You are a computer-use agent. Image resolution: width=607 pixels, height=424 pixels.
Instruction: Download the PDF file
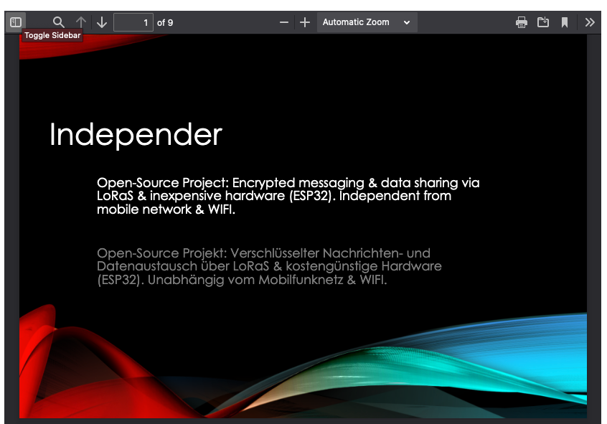[543, 22]
